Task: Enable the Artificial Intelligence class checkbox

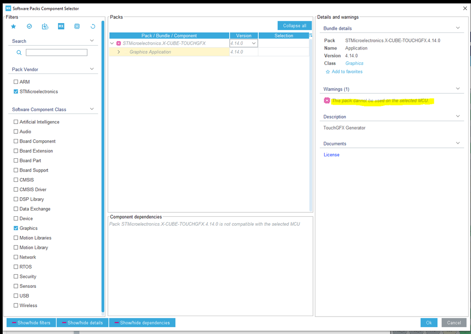Action: coord(16,122)
